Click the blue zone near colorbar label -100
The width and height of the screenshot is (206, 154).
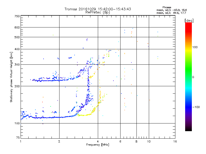(188, 107)
